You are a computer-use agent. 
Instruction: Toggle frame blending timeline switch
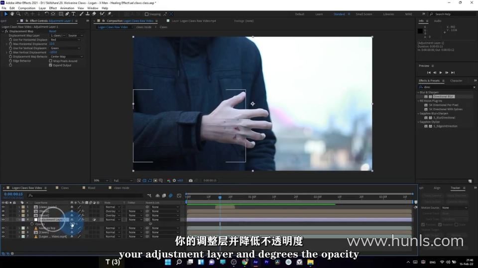click(164, 196)
